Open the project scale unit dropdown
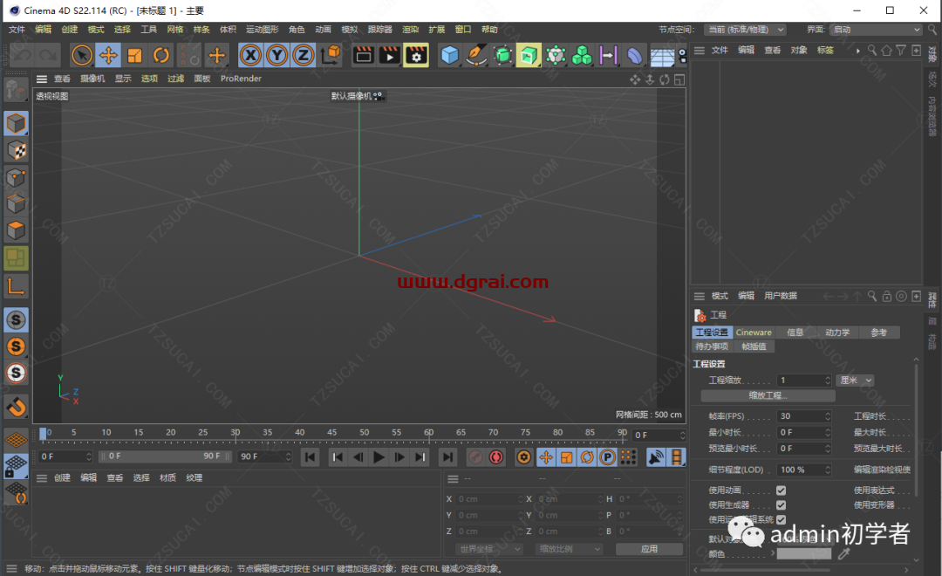Viewport: 942px width, 576px height. pos(856,380)
